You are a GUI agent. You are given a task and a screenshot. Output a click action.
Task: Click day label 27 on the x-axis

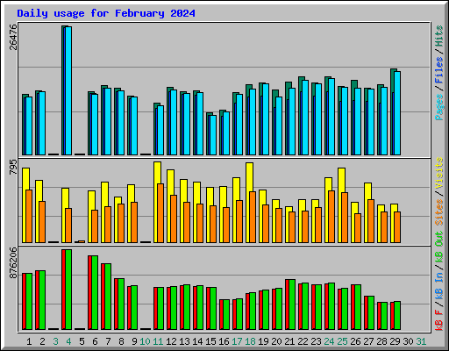368,341
